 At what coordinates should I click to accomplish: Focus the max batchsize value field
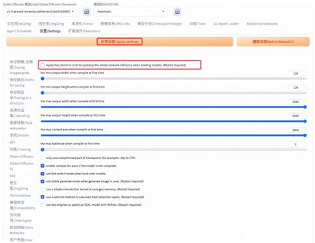(297, 144)
